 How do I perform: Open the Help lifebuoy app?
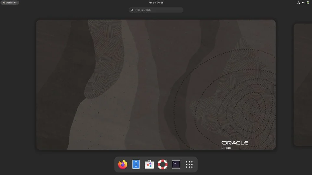[x=162, y=164]
